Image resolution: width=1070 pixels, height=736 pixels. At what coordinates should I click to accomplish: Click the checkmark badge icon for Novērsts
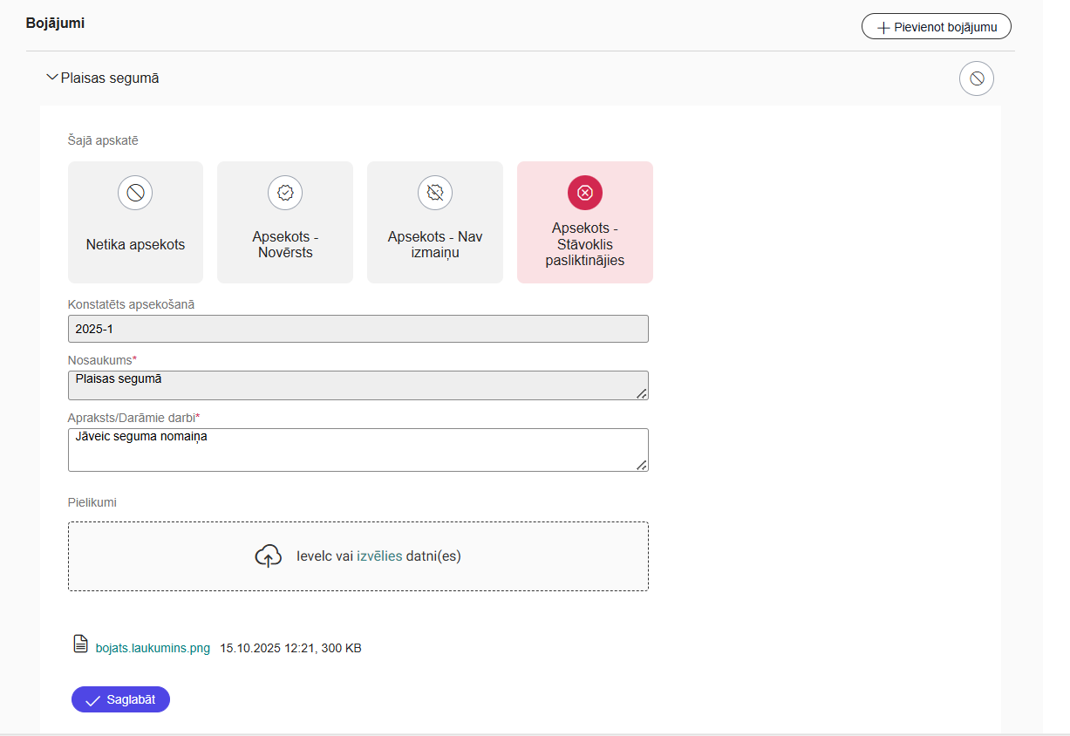285,193
